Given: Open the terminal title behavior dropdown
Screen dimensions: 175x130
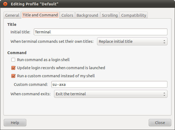Looking at the screenshot, I should coord(132,41).
